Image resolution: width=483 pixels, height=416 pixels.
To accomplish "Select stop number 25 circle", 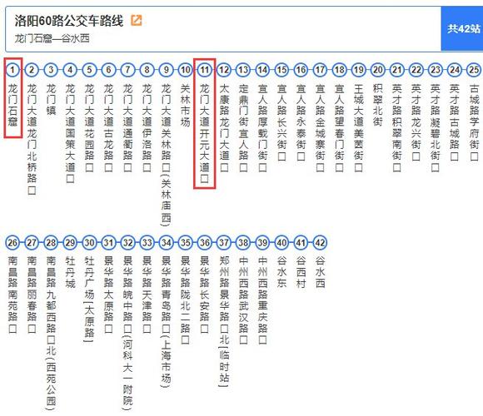I will (474, 70).
